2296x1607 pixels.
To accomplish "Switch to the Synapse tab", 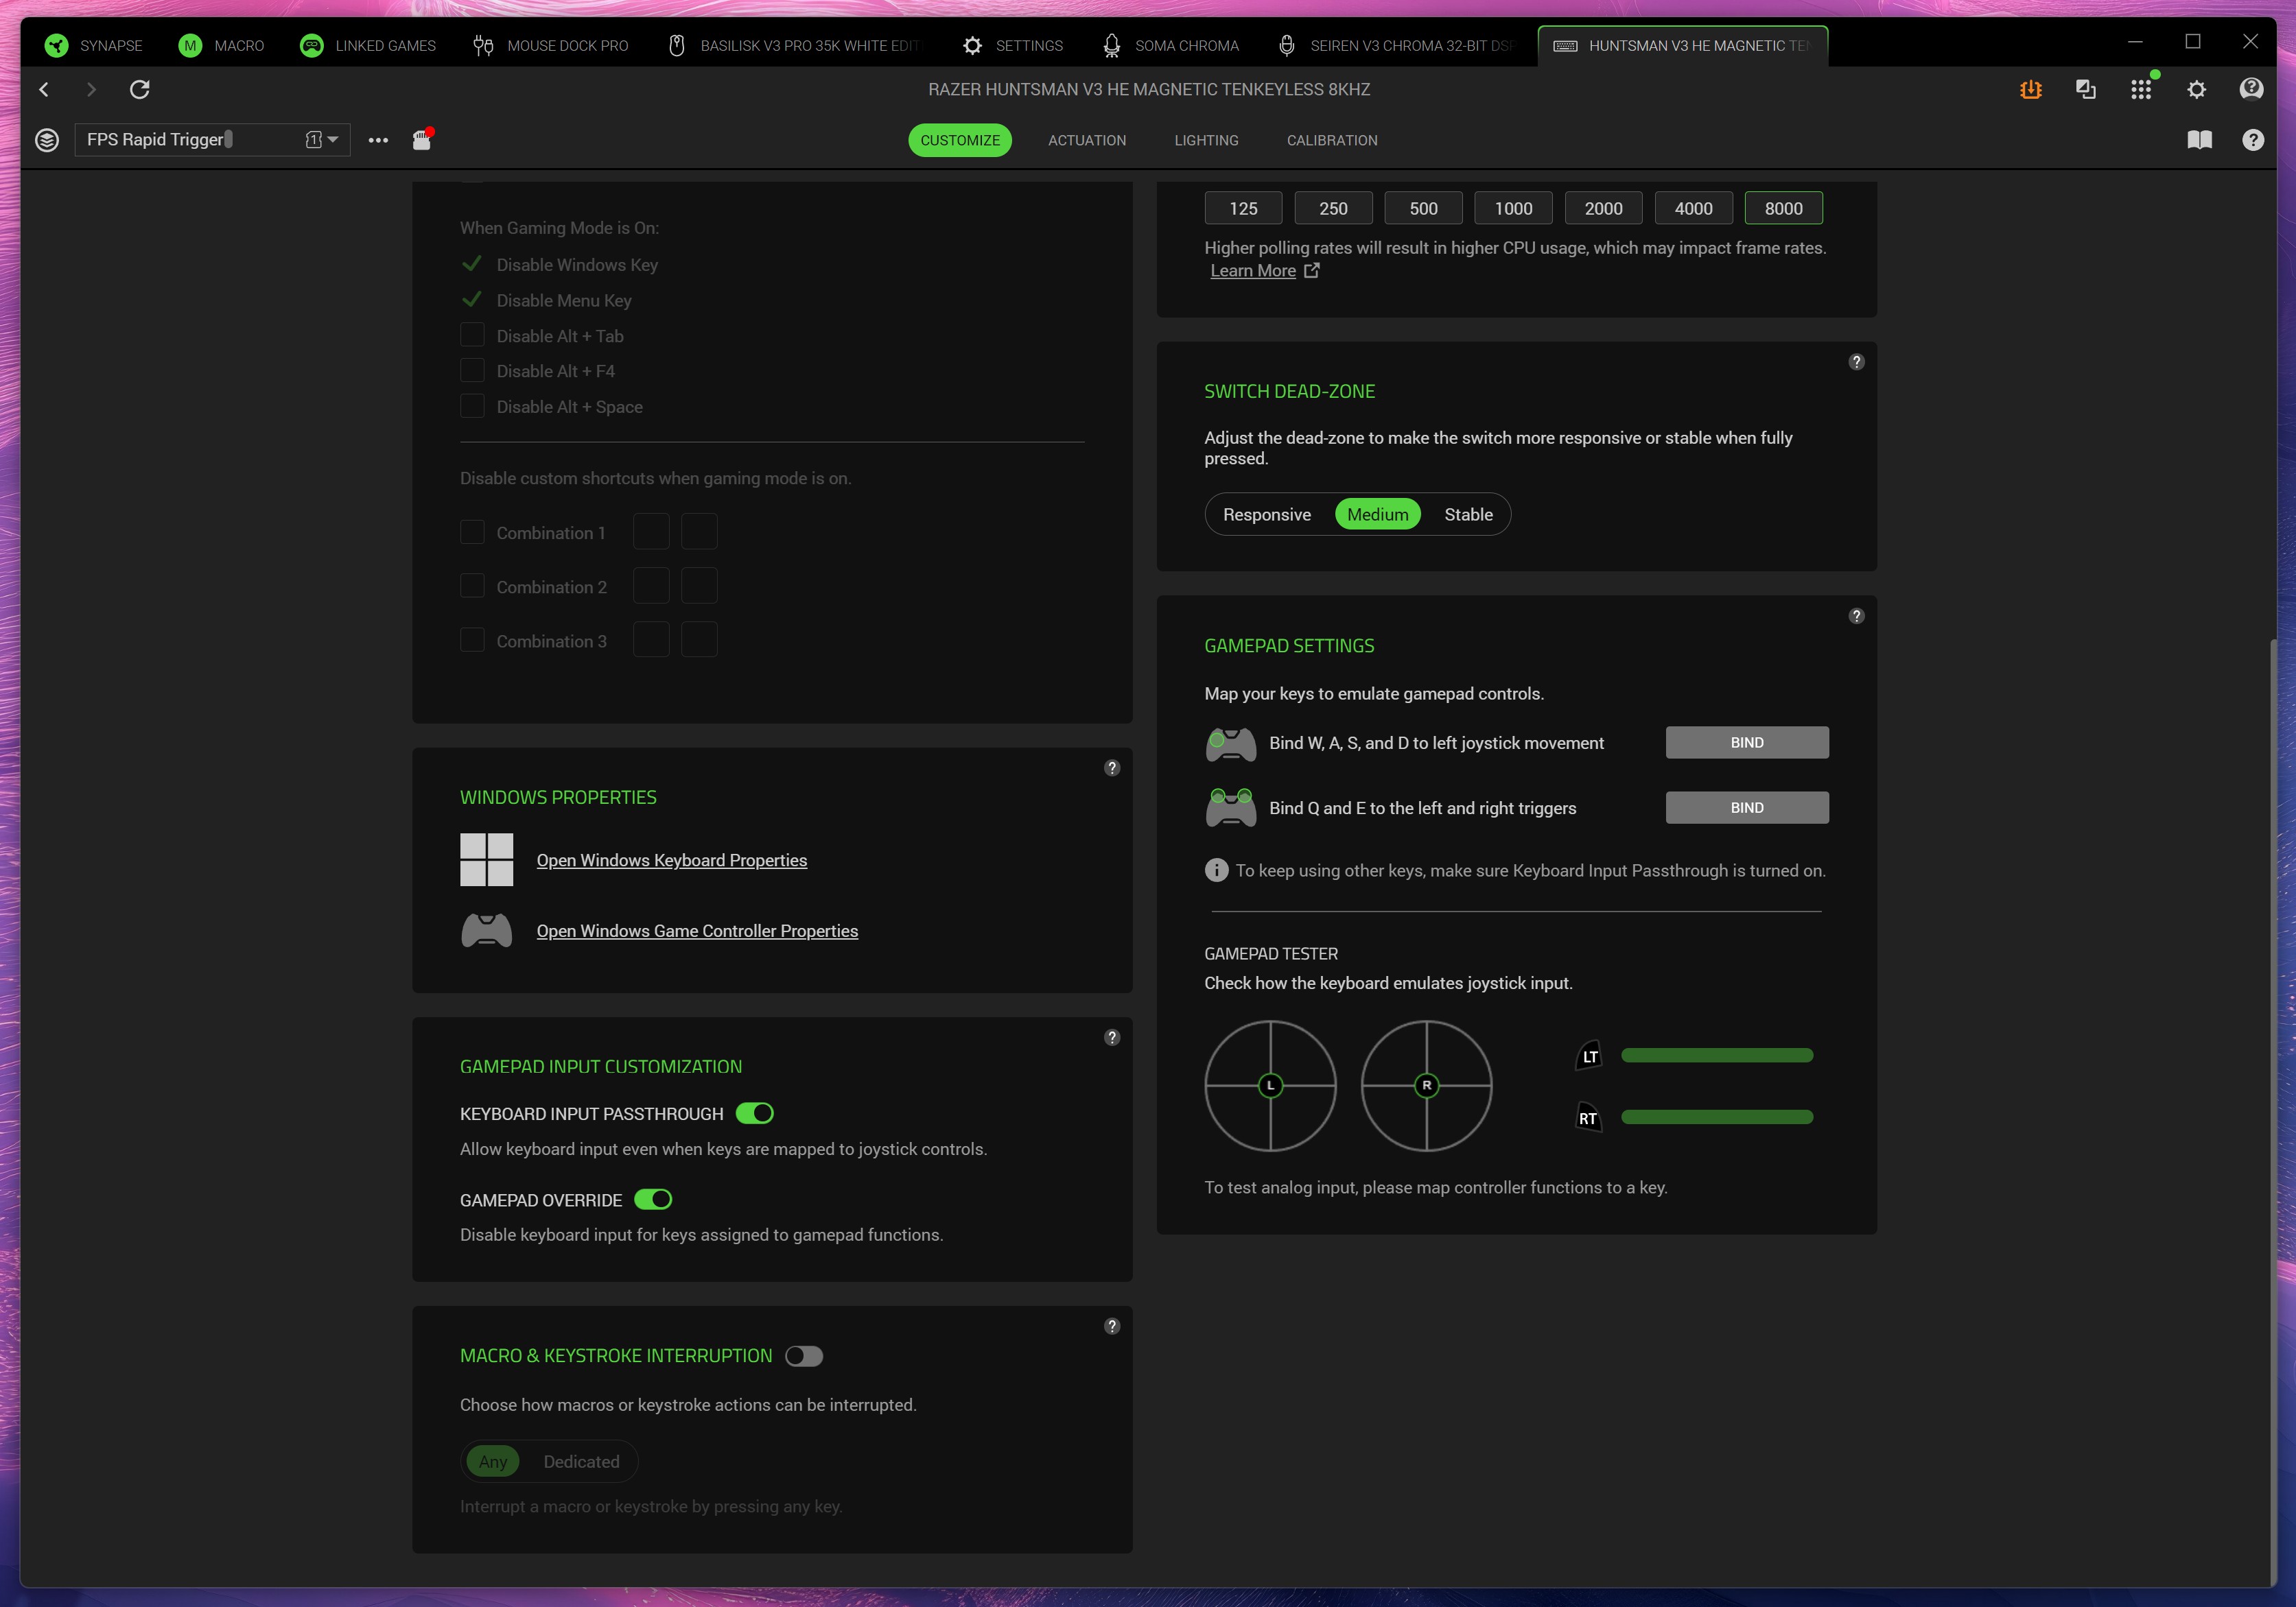I will pos(94,46).
